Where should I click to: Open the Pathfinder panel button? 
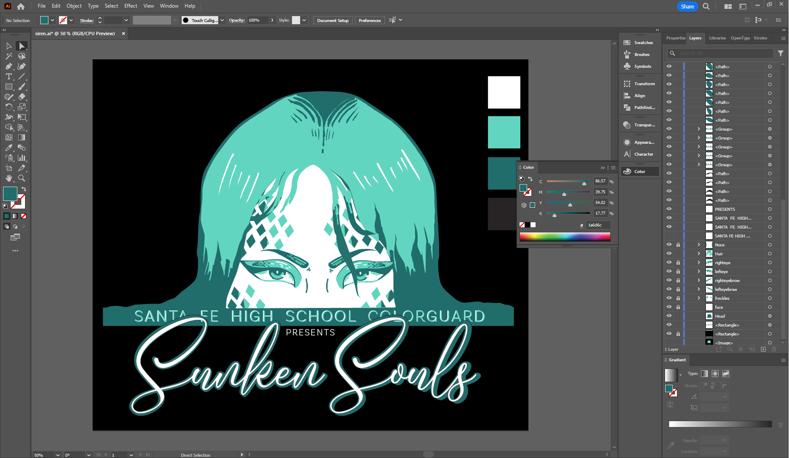[640, 108]
